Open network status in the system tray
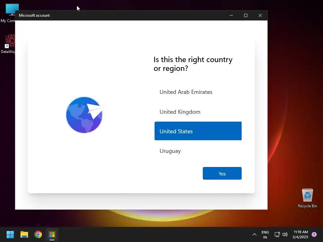Screen dimensions: 323x242 coord(277,234)
